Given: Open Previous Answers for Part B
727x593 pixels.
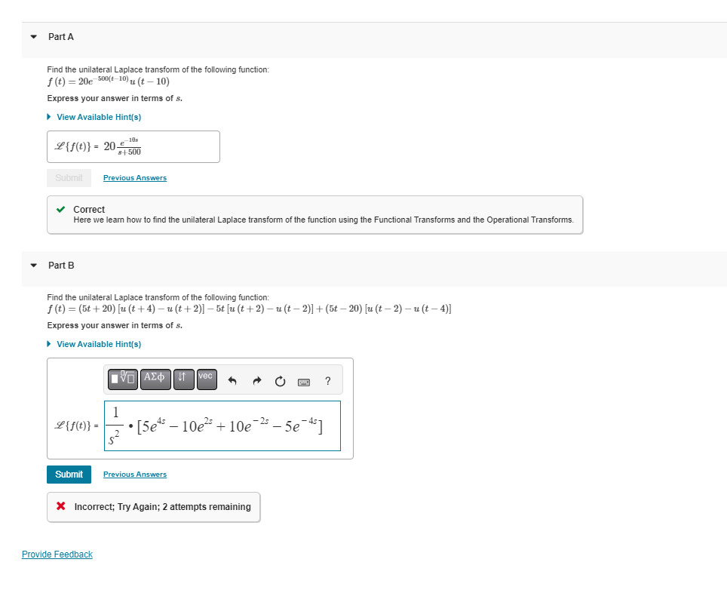Looking at the screenshot, I should pos(134,474).
